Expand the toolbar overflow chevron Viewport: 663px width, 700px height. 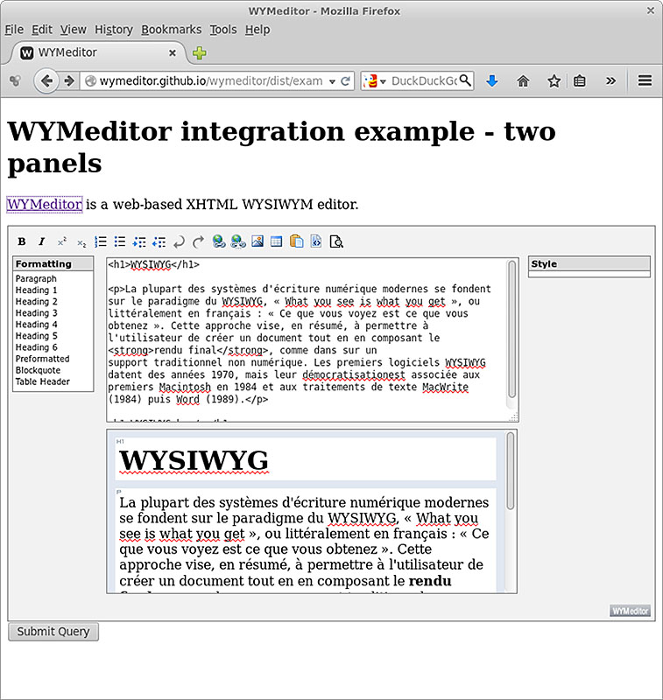click(x=610, y=81)
